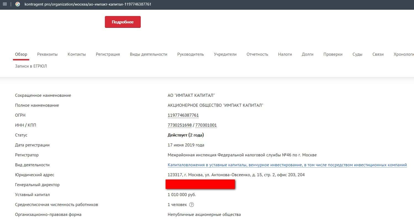Open 'Записи в ЕГРЮЛ' tab
The height and width of the screenshot is (222, 414).
coord(31,66)
